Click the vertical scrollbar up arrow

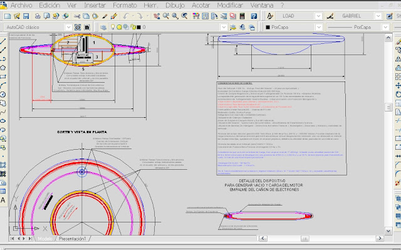388,38
